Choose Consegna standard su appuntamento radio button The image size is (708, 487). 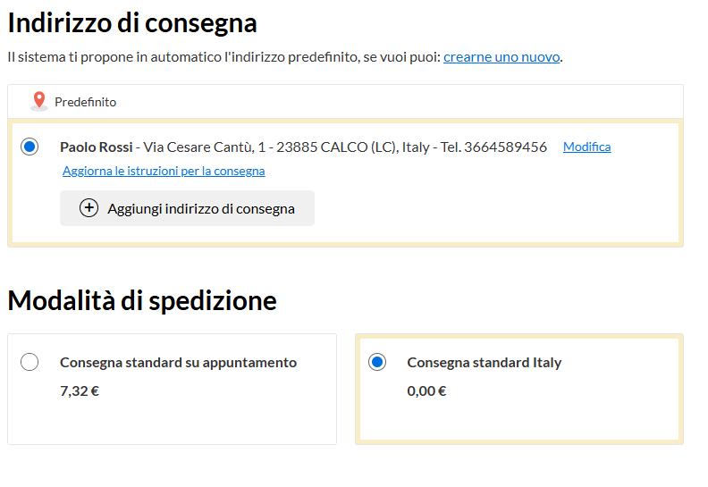tap(29, 362)
